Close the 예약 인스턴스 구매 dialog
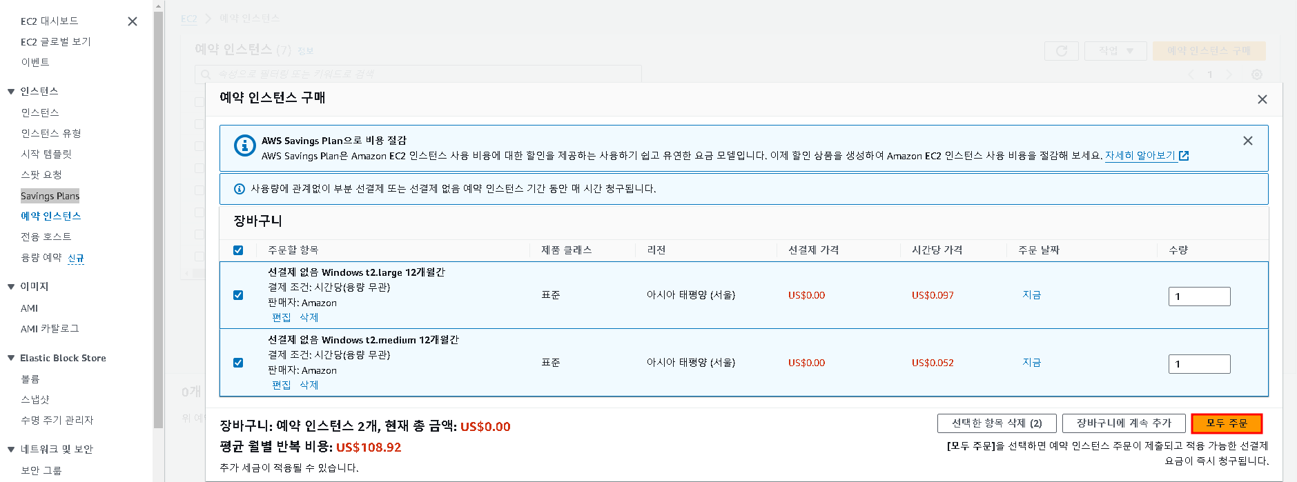 click(1262, 99)
